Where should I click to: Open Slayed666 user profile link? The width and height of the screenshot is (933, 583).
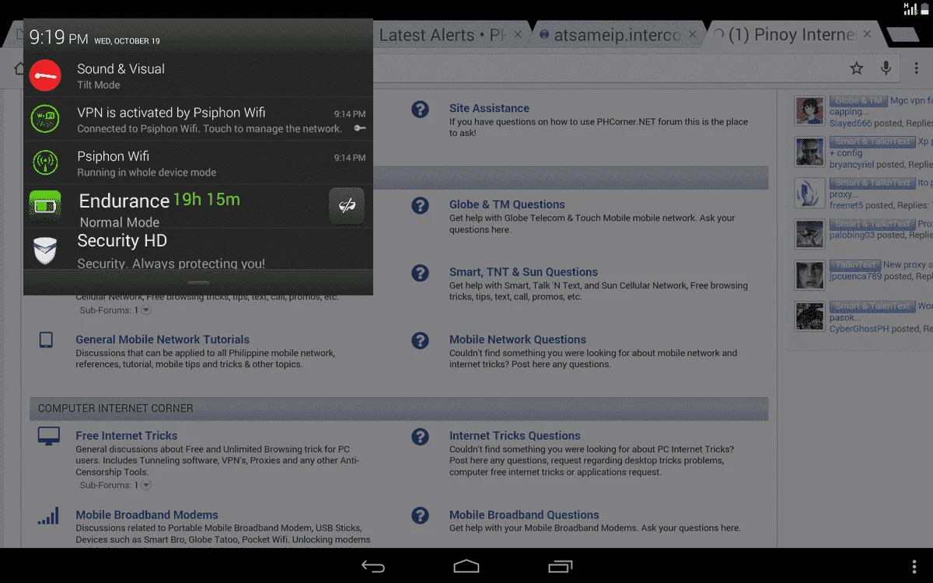pos(851,124)
